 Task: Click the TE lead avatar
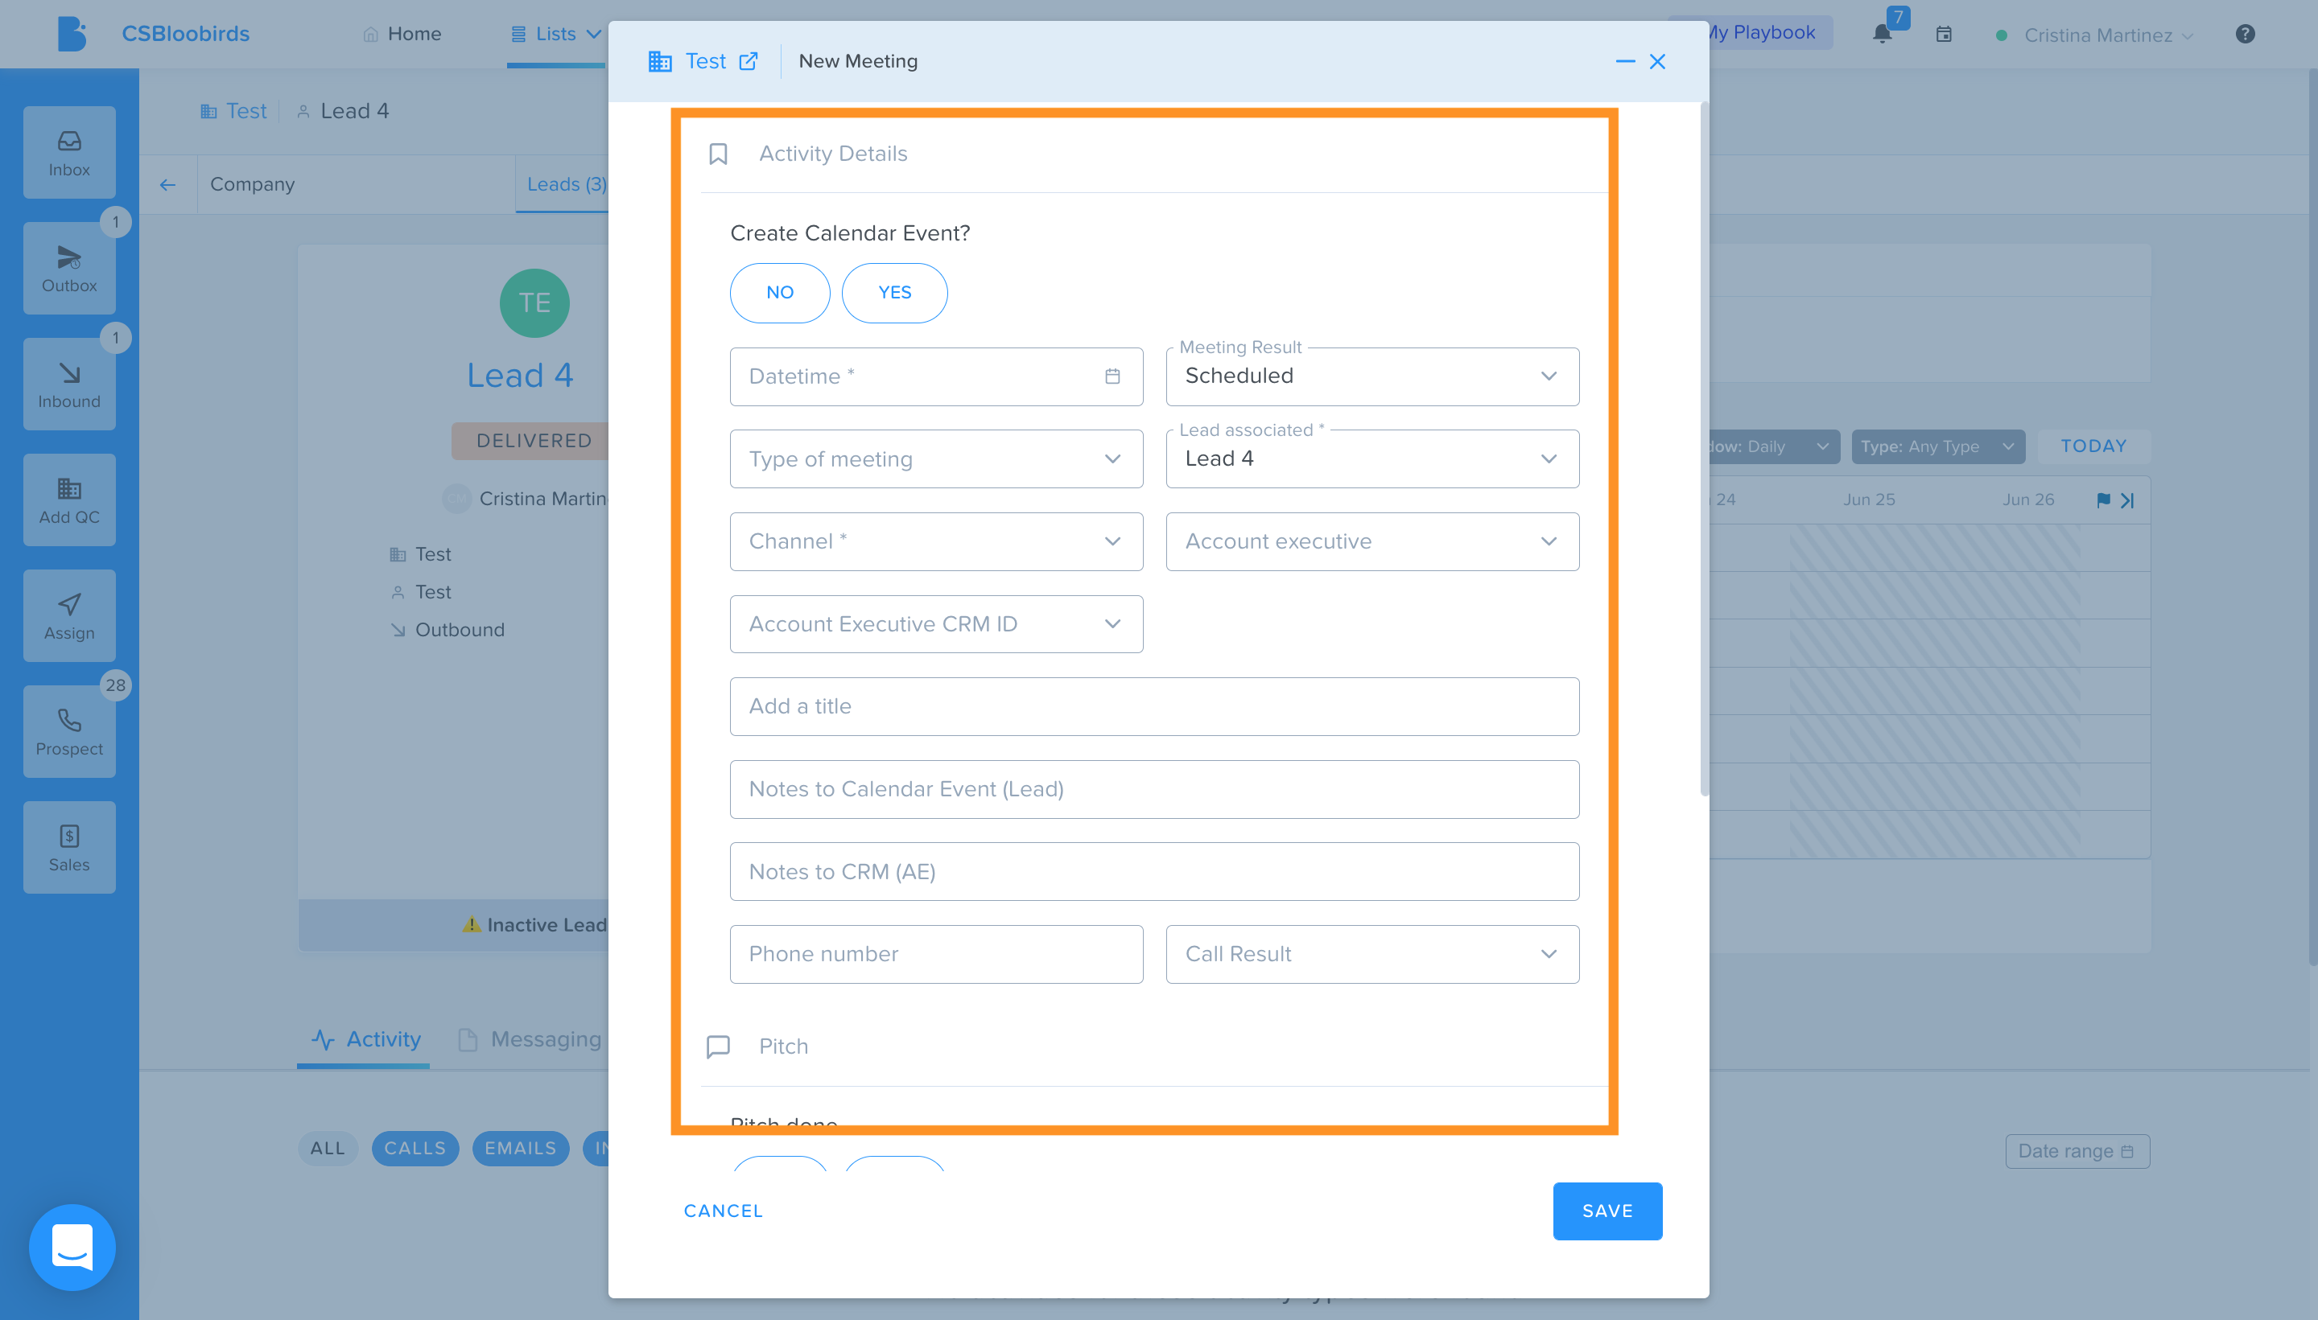click(x=535, y=302)
